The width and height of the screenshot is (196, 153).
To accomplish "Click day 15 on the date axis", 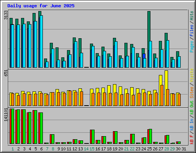I will point(92,149).
